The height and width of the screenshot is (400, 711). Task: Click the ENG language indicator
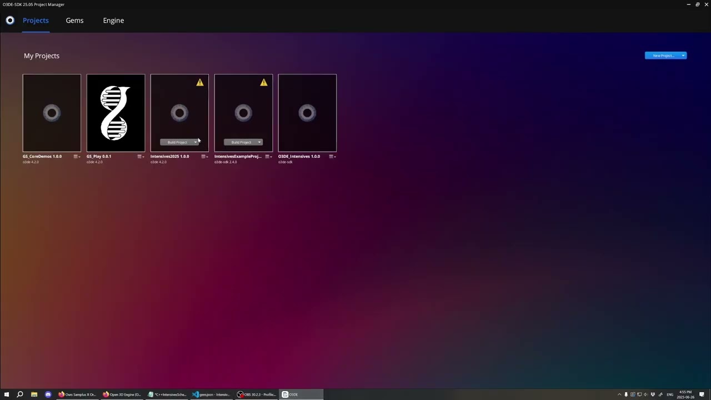(670, 394)
